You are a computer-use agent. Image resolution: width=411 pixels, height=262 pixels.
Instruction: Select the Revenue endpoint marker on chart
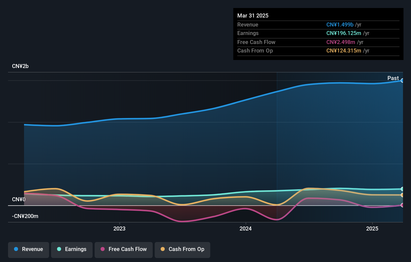click(402, 80)
